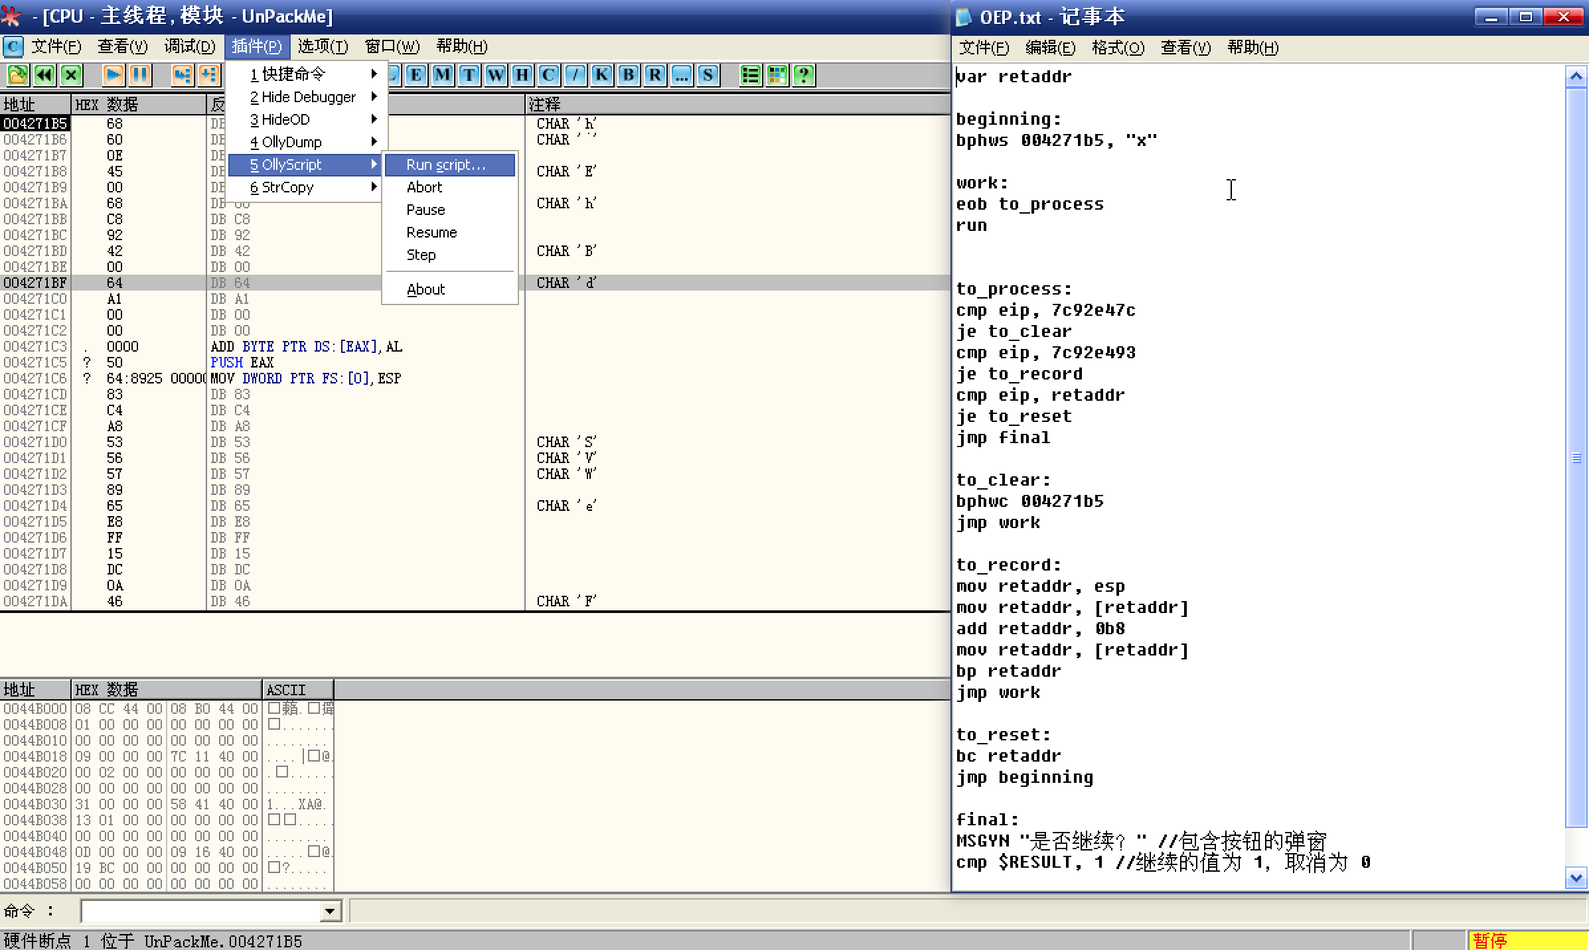
Task: Click the Restart program rewind icon
Action: pyautogui.click(x=44, y=75)
